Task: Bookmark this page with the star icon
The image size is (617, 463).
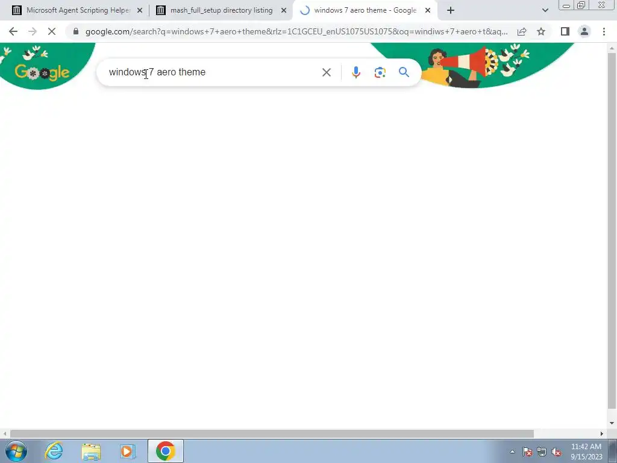Action: [541, 31]
